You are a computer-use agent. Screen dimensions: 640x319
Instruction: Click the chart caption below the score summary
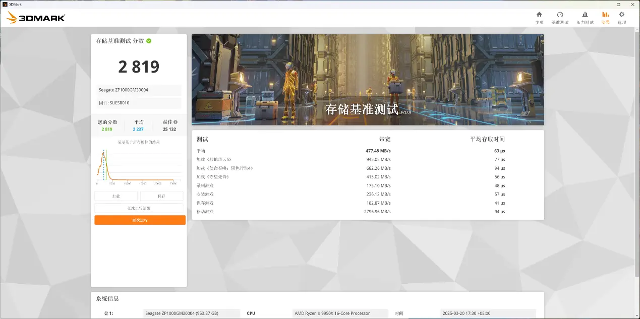click(x=139, y=142)
